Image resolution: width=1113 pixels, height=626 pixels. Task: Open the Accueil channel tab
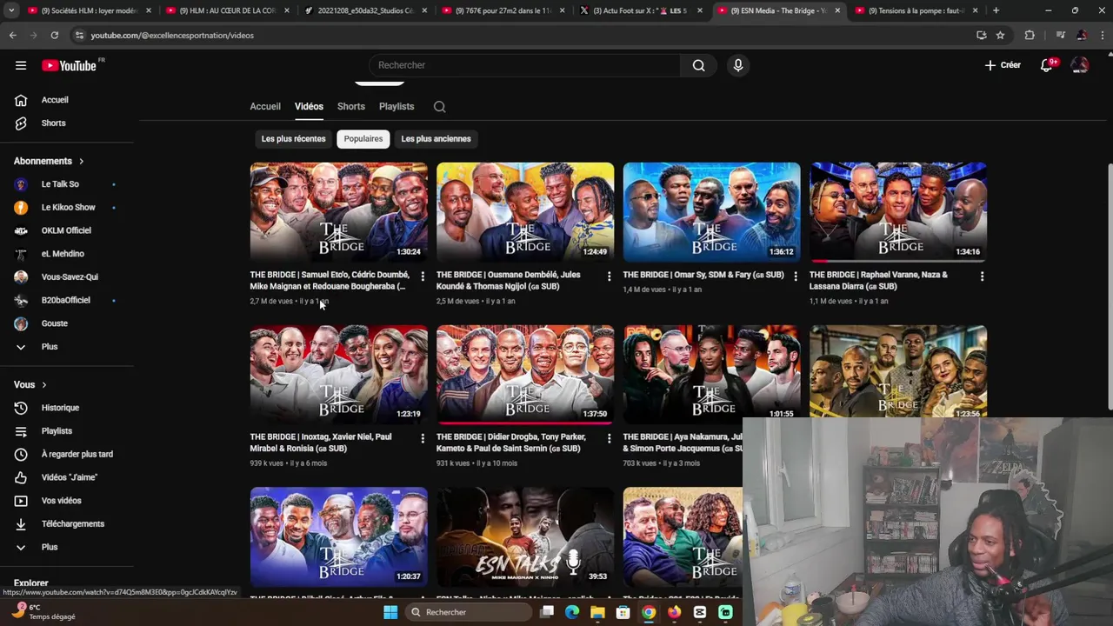point(265,106)
